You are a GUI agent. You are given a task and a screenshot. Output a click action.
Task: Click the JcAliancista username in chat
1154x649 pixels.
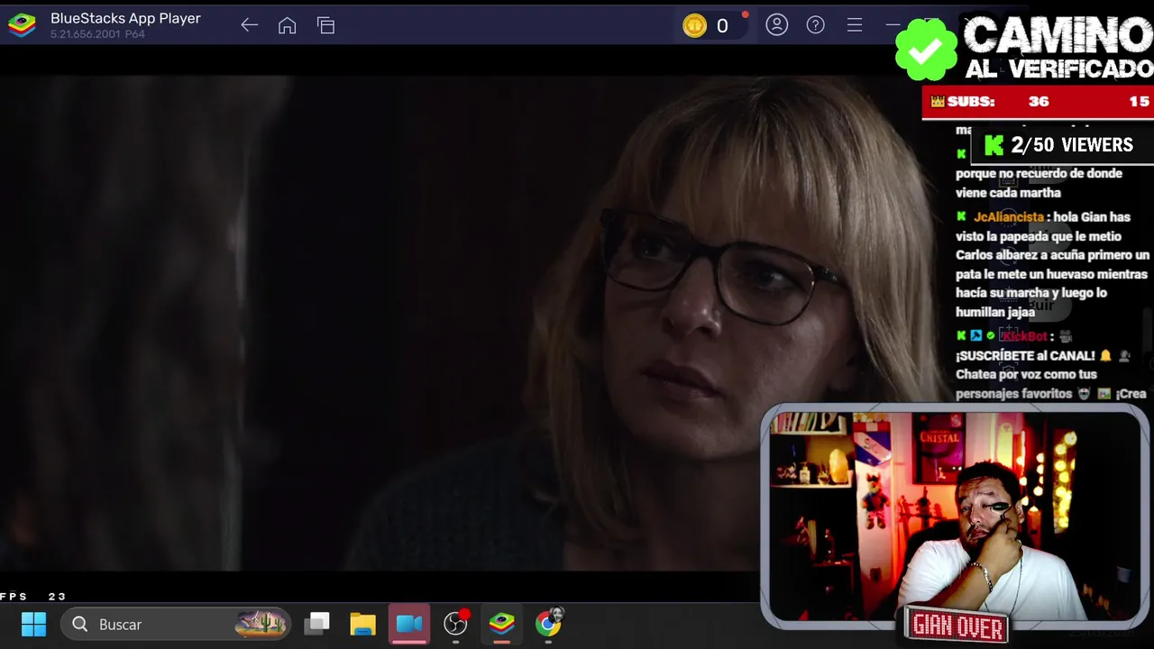coord(1009,217)
